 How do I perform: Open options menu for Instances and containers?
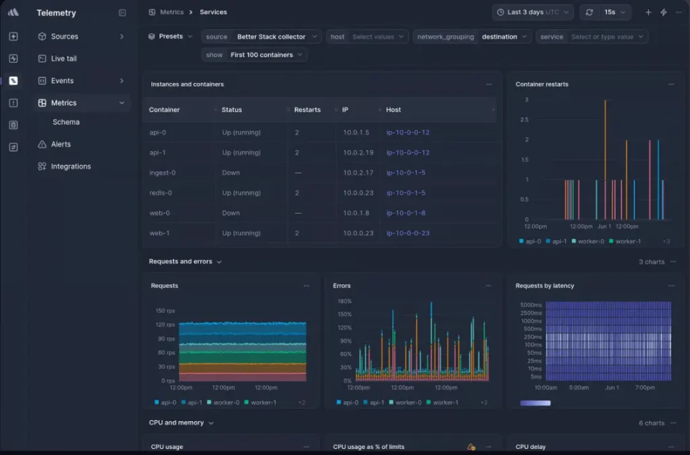pyautogui.click(x=489, y=84)
